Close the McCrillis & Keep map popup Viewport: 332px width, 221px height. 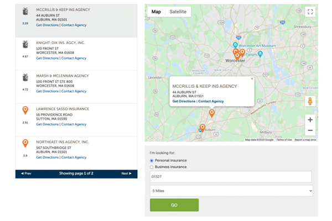pos(252,78)
